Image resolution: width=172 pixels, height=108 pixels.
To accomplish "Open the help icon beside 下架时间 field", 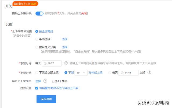I will pos(66,64).
